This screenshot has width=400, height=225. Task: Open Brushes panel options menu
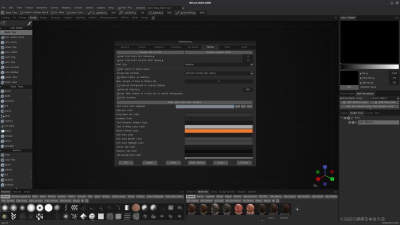tap(182, 192)
